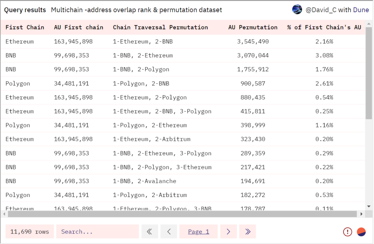The image size is (374, 244).
Task: Go to previous page arrow button
Action: tap(169, 231)
